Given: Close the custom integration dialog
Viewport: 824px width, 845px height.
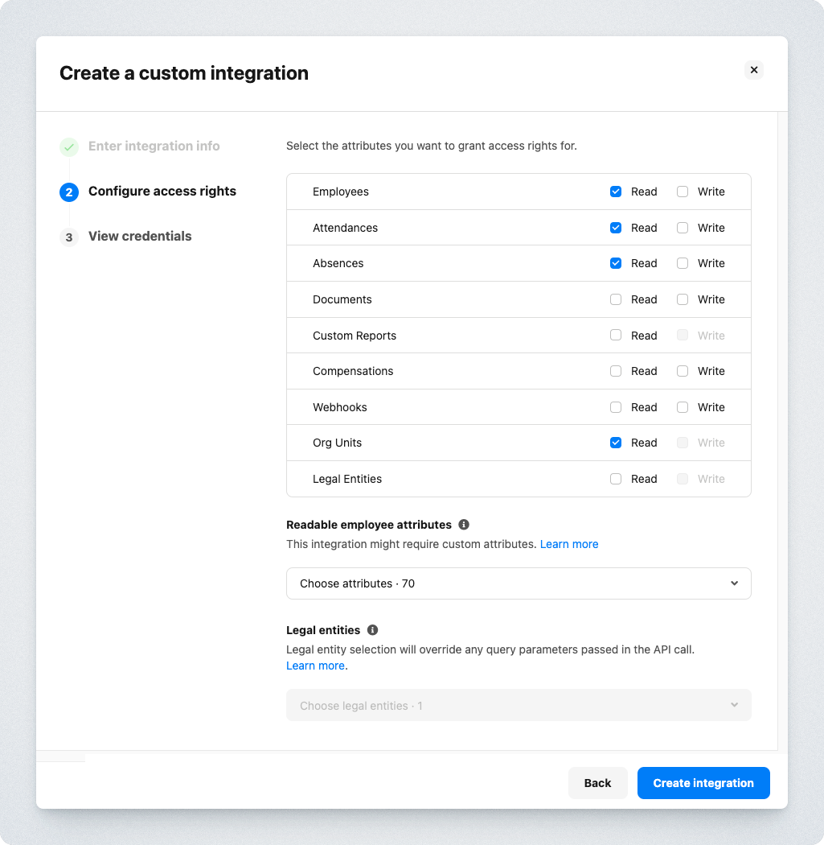Looking at the screenshot, I should [x=754, y=70].
